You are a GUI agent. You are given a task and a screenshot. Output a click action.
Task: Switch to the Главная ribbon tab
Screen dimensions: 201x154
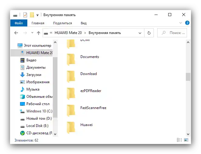click(38, 23)
